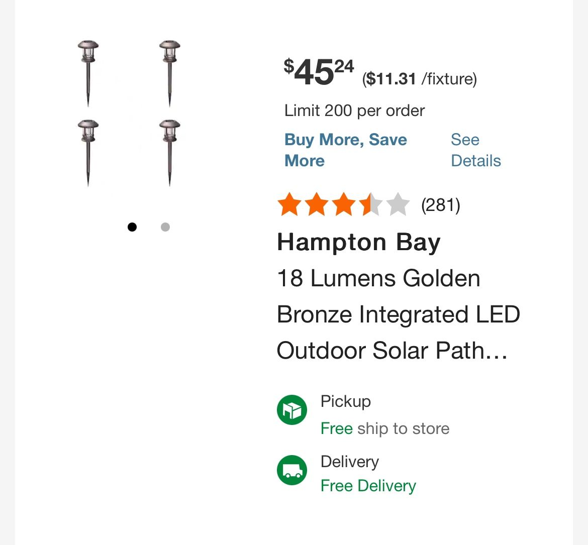Click the See Details link

click(x=475, y=150)
